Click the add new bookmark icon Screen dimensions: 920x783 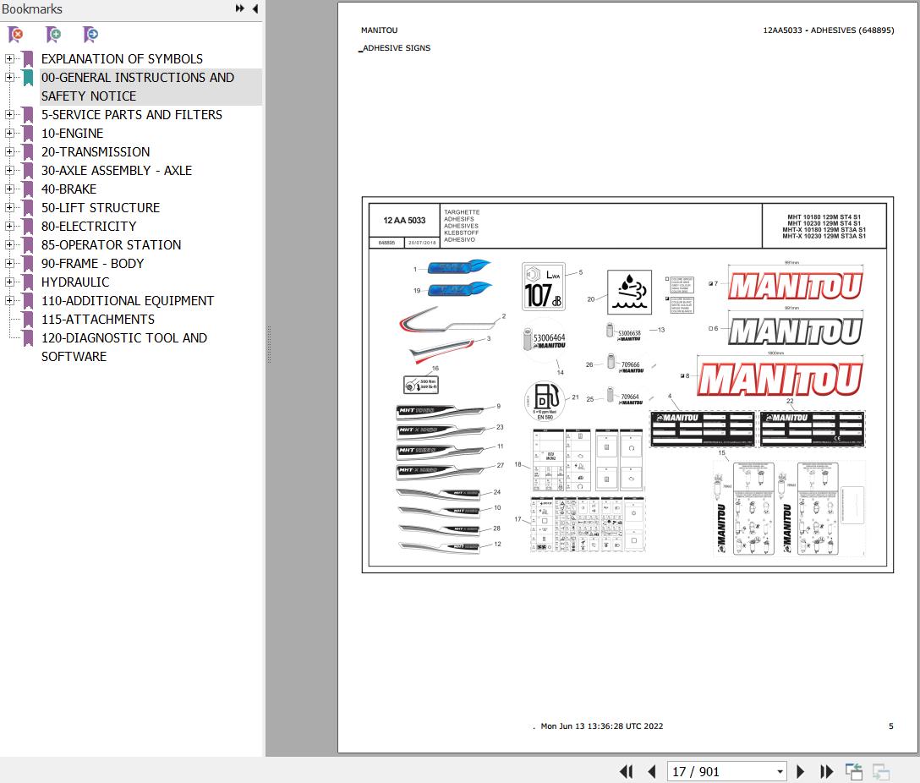[53, 35]
